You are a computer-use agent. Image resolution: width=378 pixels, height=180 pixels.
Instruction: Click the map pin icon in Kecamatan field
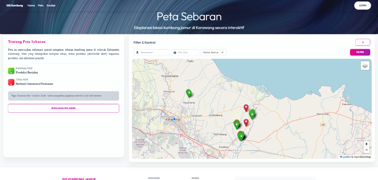click(137, 52)
